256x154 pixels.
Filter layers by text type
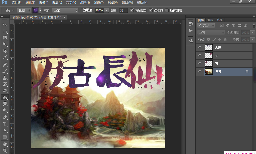tap(234, 25)
